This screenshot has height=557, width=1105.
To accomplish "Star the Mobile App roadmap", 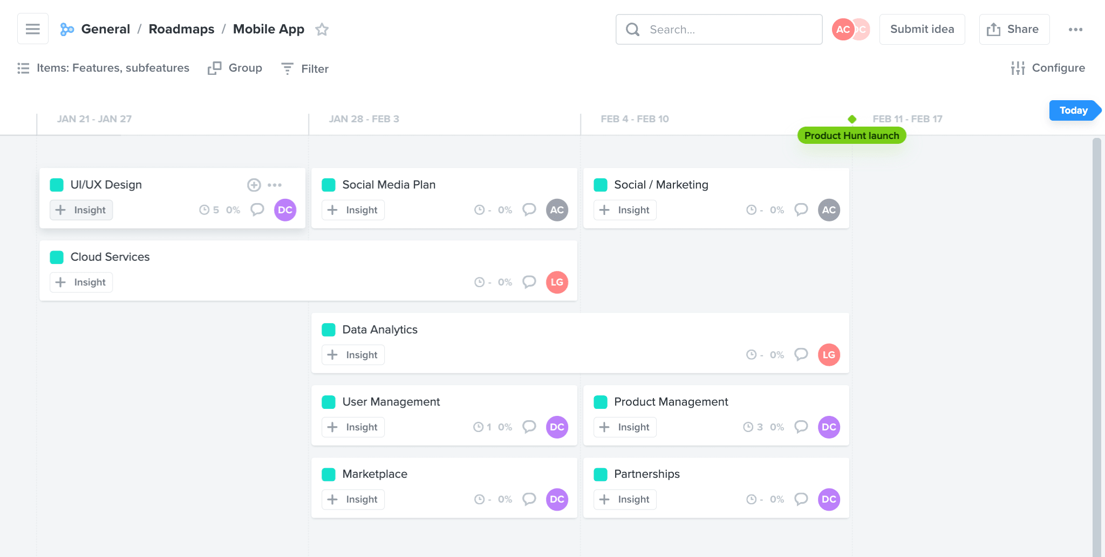I will coord(322,29).
